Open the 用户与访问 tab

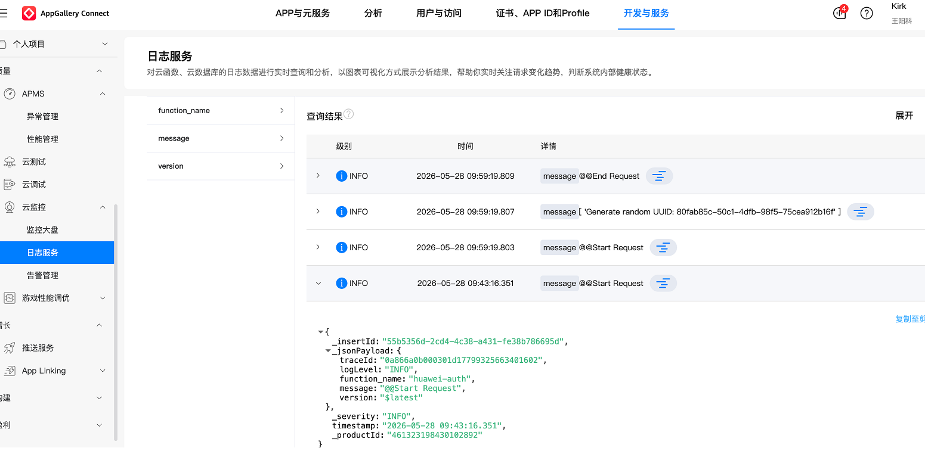click(439, 13)
